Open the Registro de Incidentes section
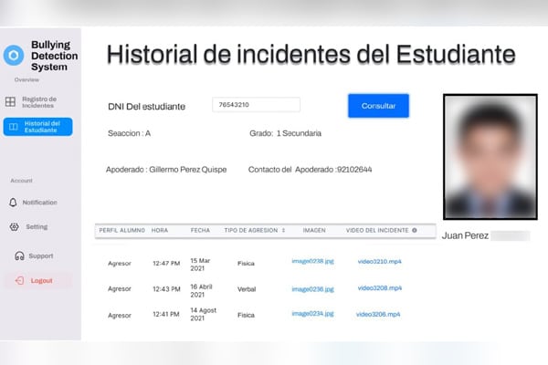The width and height of the screenshot is (548, 365). [40, 102]
